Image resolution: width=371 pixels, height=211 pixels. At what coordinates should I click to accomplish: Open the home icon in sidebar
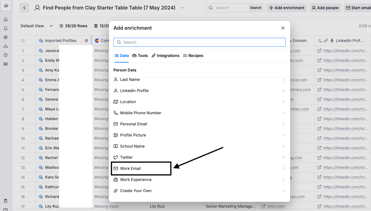(x=6, y=19)
